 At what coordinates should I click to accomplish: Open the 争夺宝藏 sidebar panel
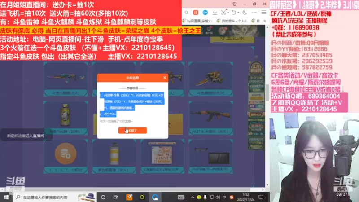coord(256,93)
